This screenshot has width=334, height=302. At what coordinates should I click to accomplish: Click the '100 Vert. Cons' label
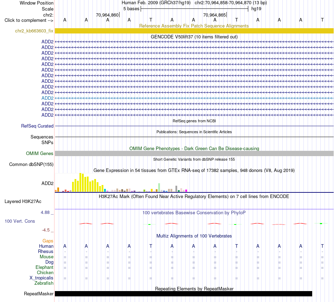20,221
